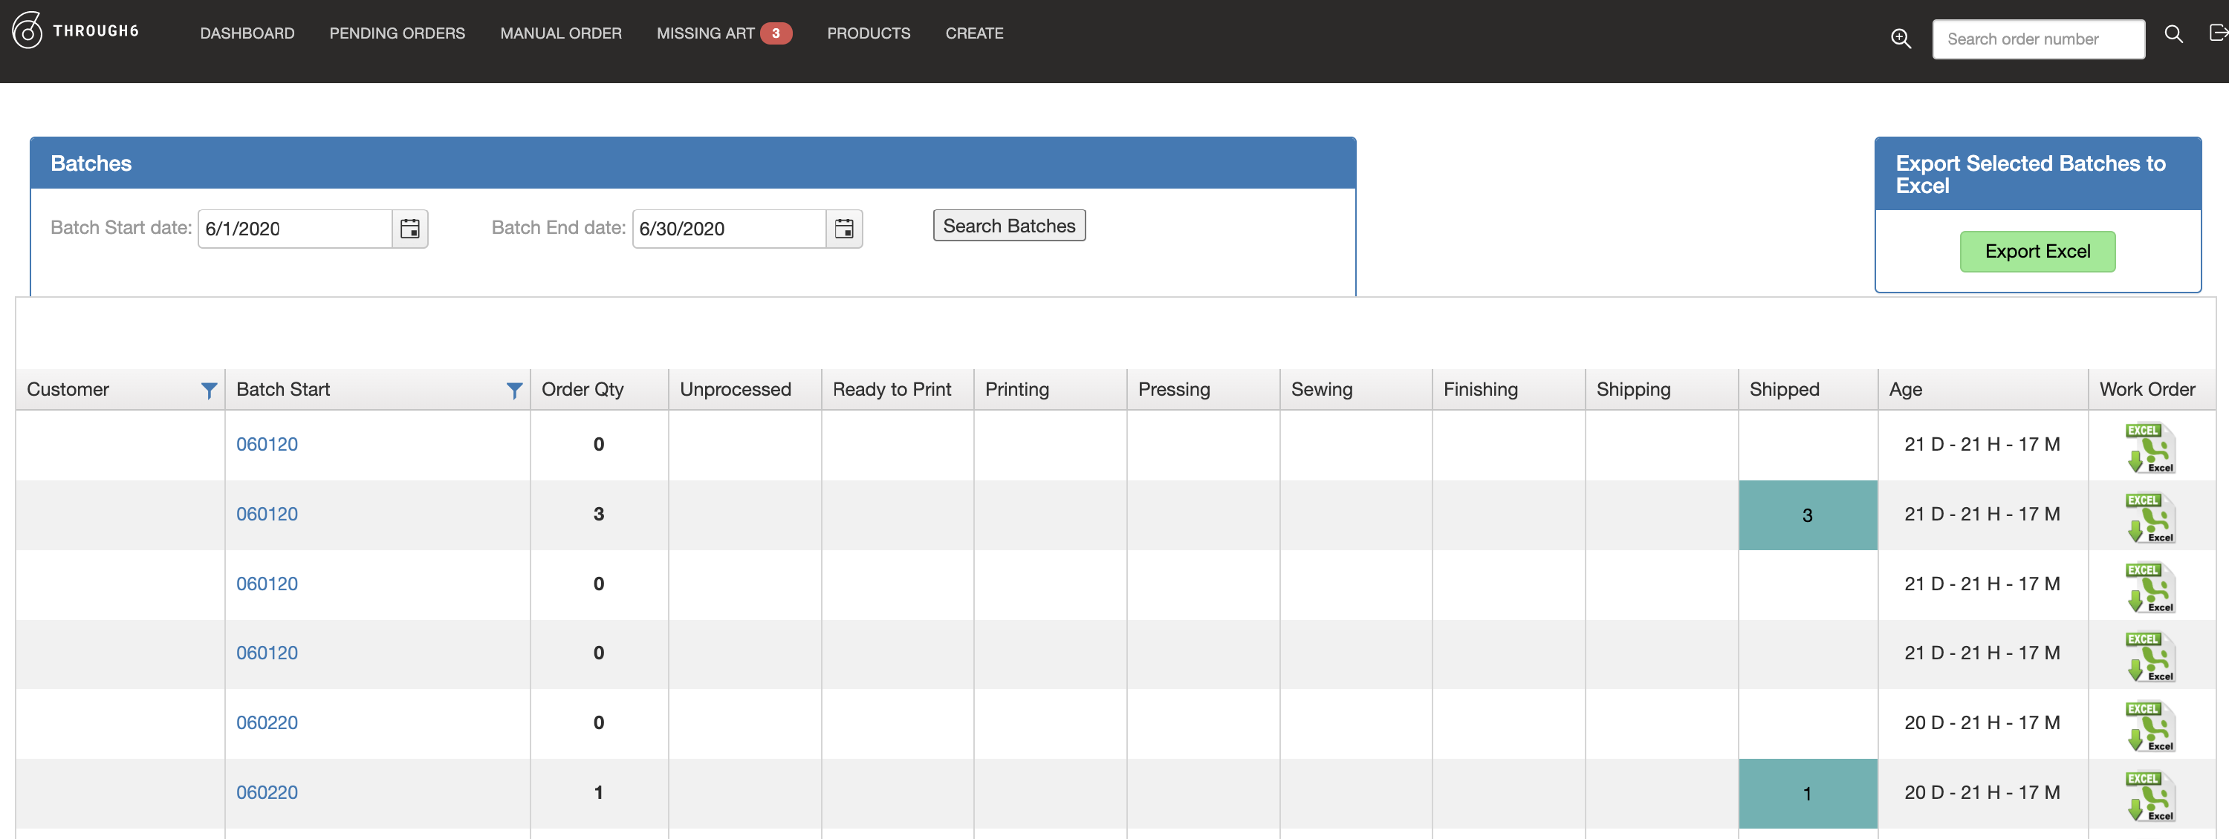Click the green Export Excel button
The image size is (2229, 839).
click(2037, 252)
